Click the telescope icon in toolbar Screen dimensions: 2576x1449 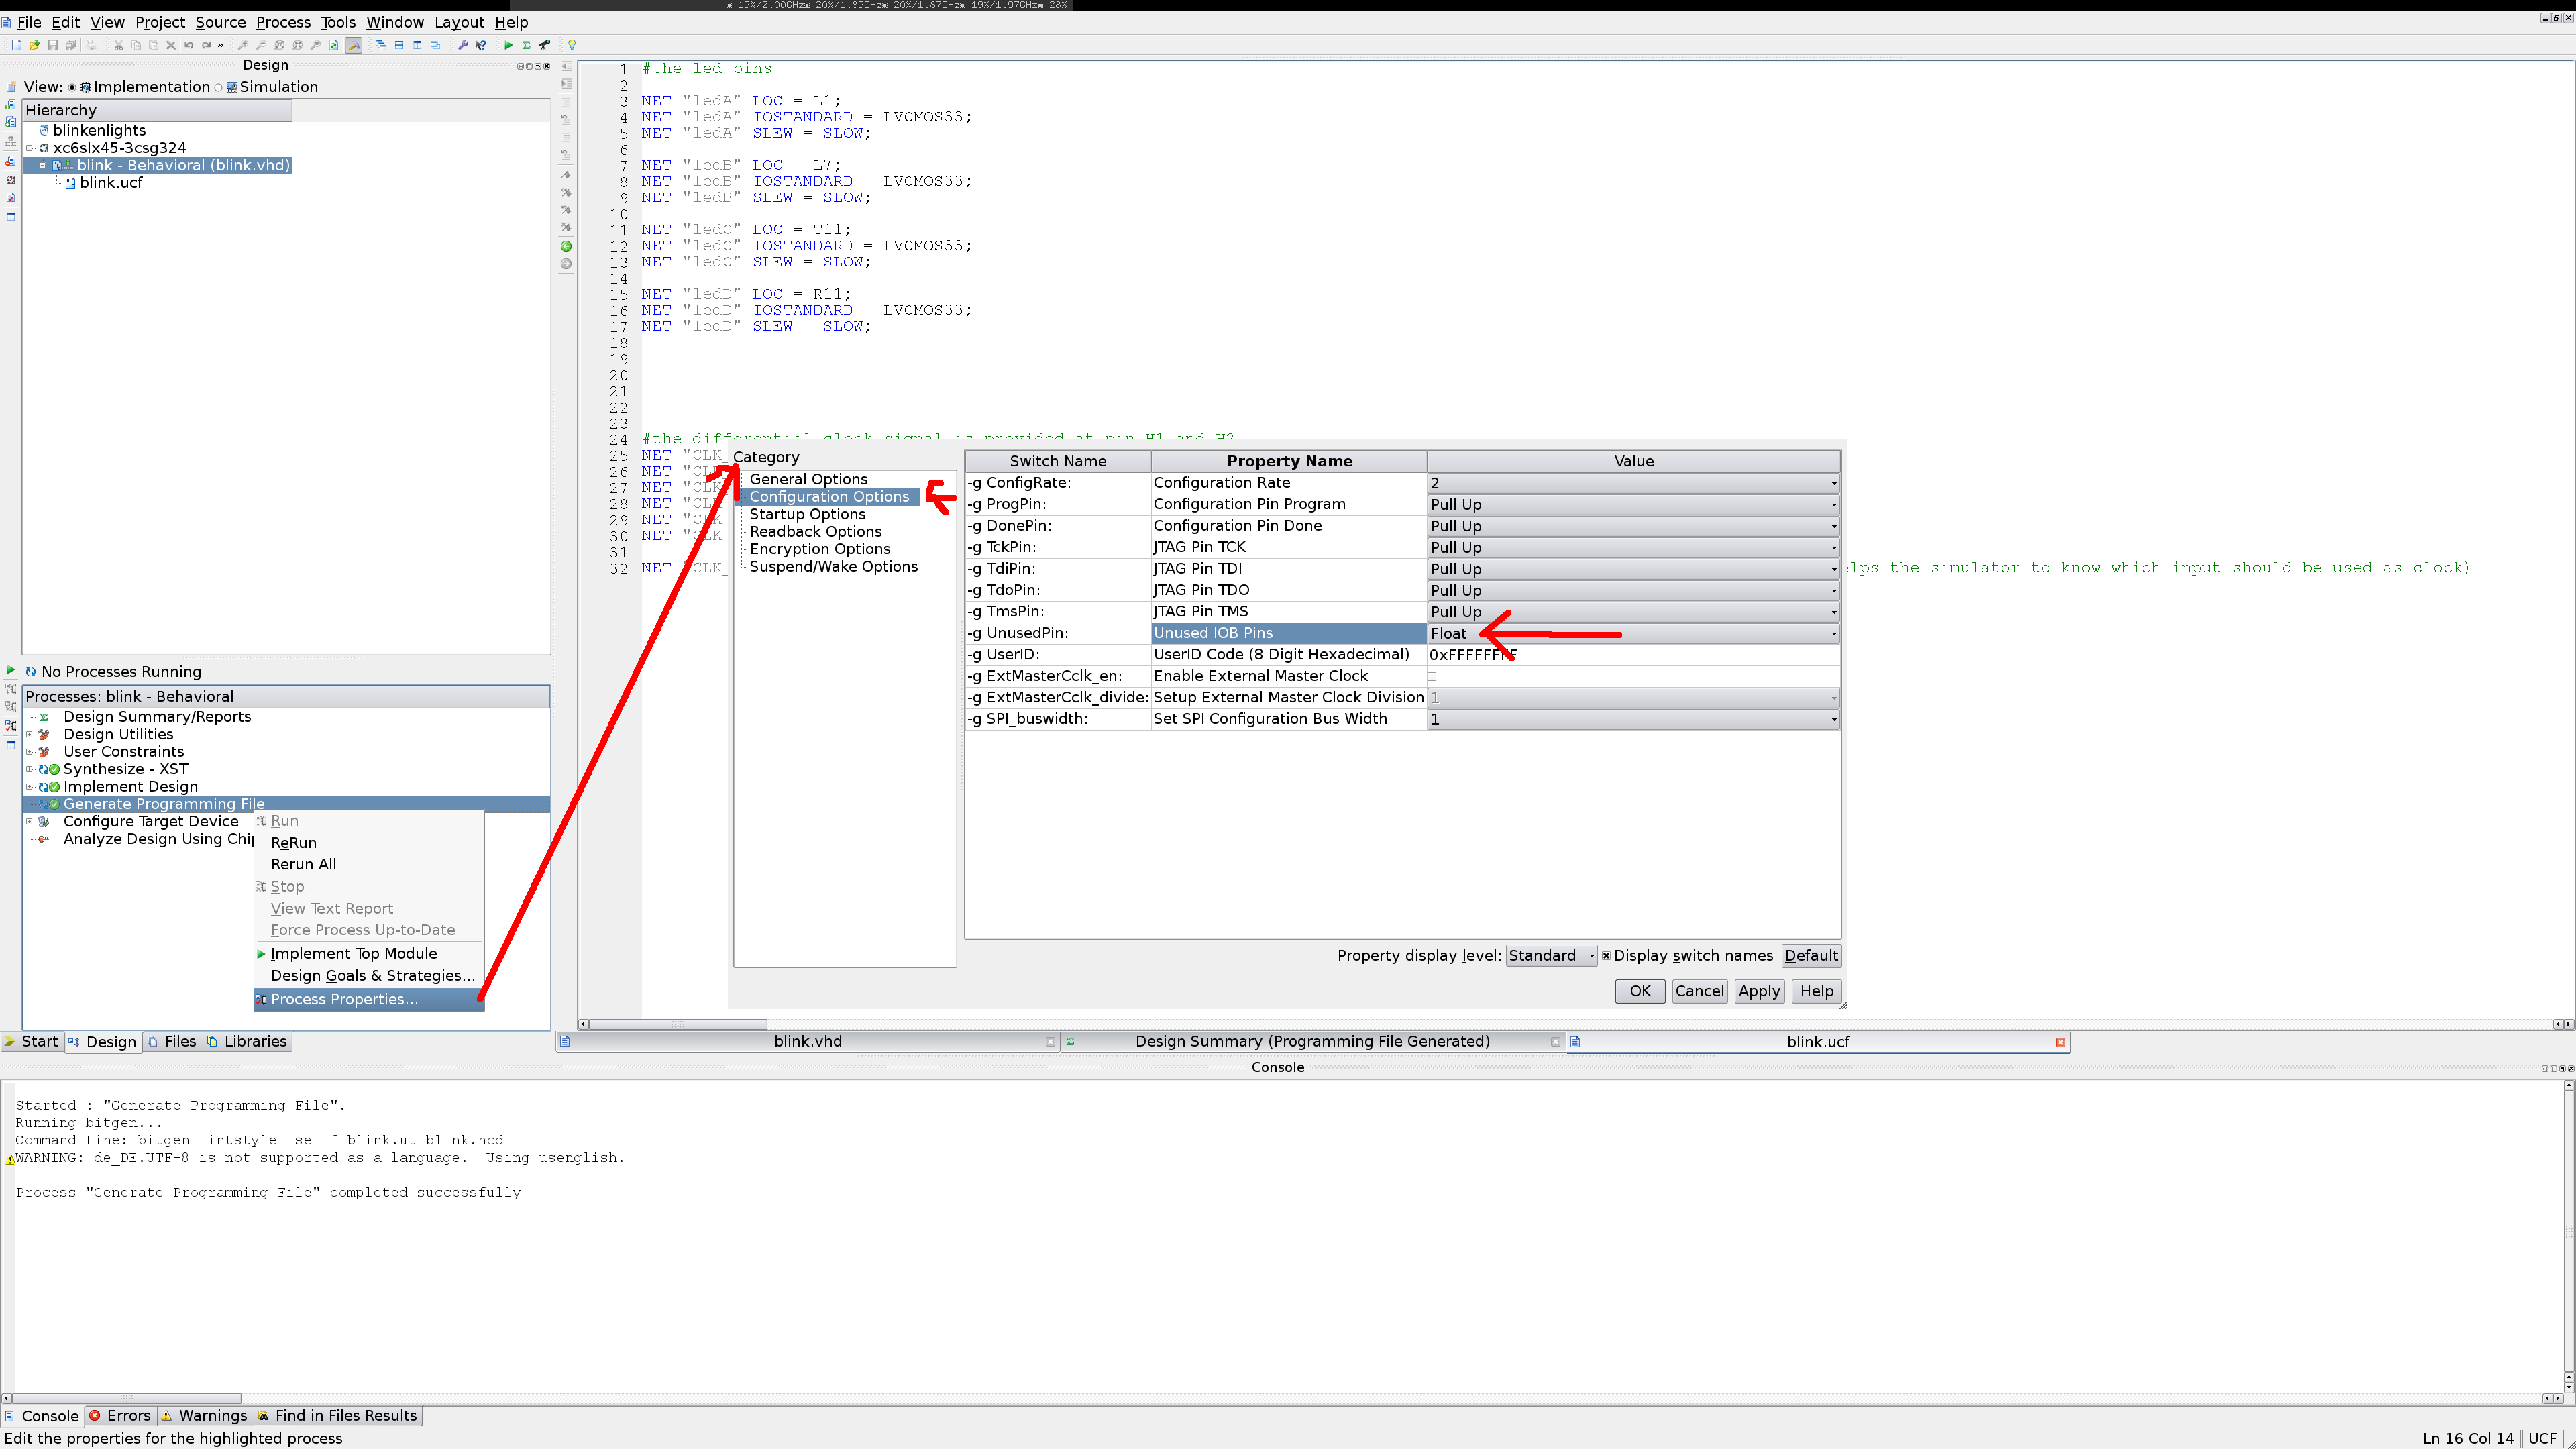[x=545, y=45]
